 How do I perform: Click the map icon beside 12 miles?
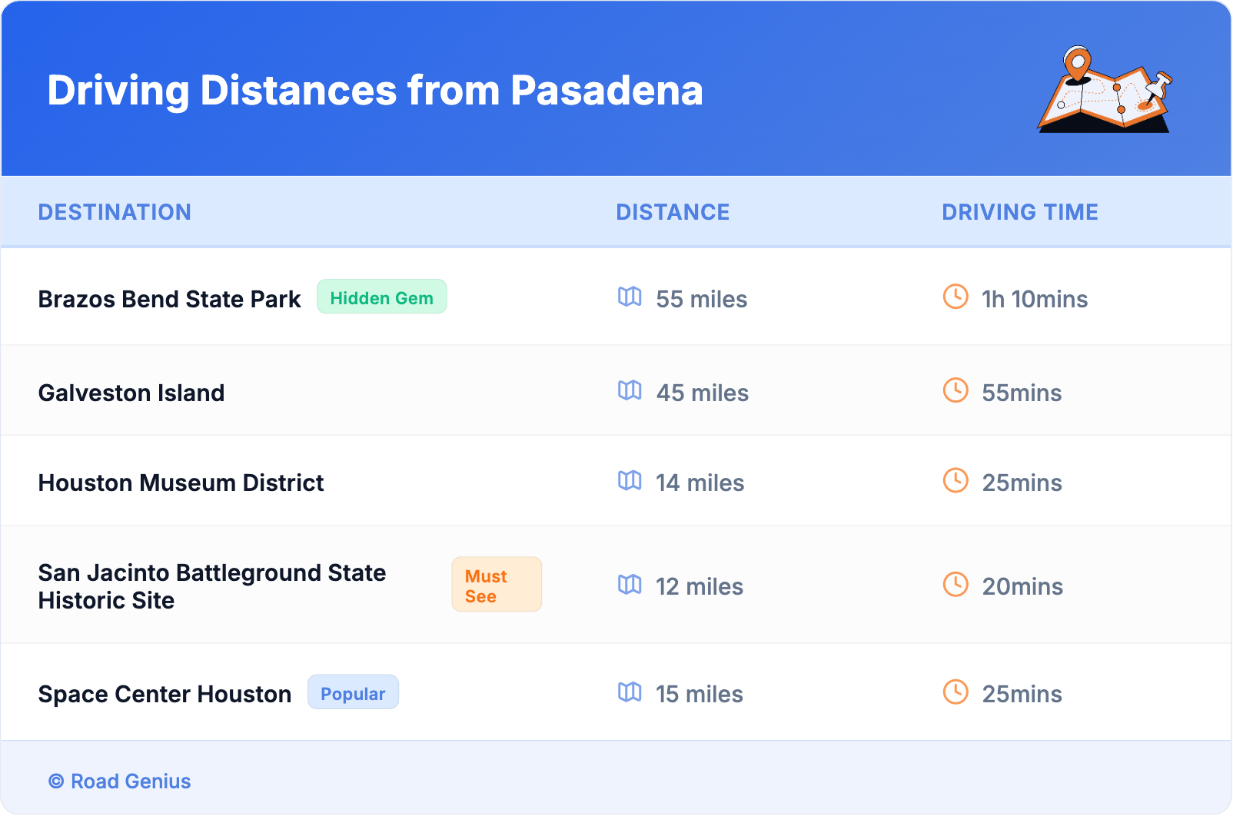[x=630, y=584]
